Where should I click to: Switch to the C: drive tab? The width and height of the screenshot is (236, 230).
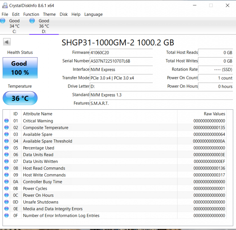[14, 26]
